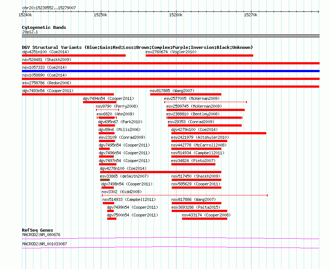The width and height of the screenshot is (330, 269).
Task: Click the dgv4251n100 (Coe2014) variant label
Action: tap(46, 52)
